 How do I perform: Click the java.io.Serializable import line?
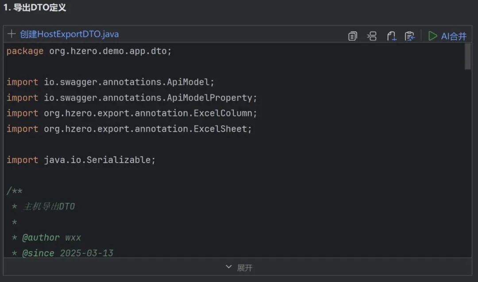(x=81, y=160)
